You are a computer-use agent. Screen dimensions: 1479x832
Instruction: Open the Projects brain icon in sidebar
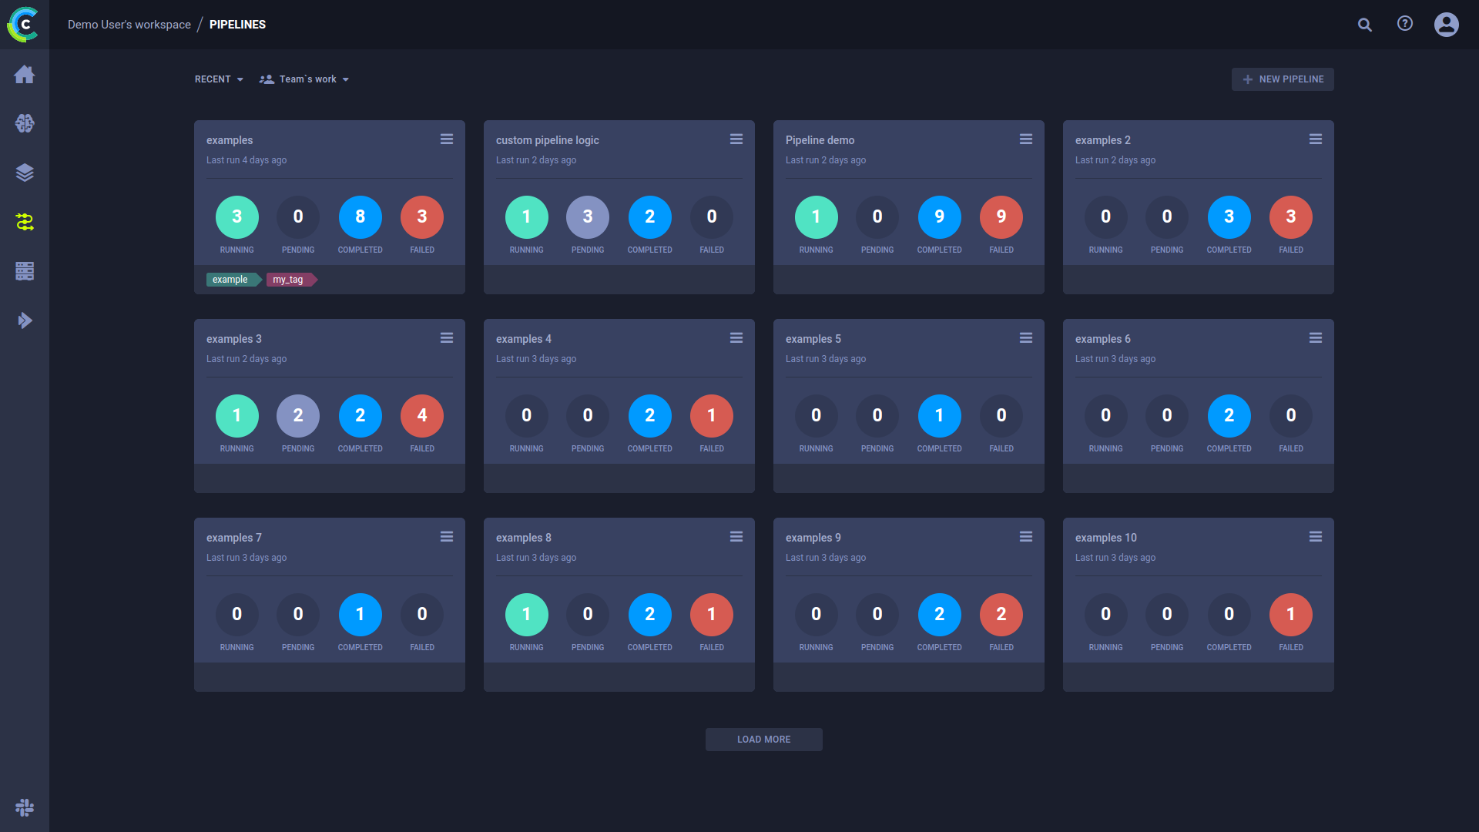pyautogui.click(x=25, y=123)
